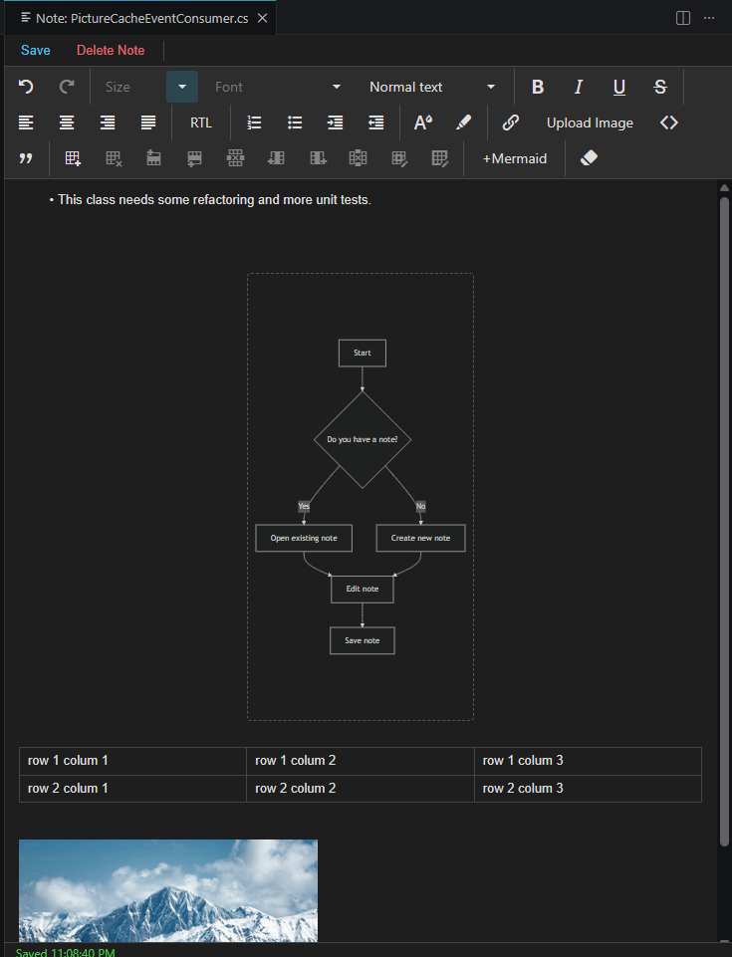The height and width of the screenshot is (957, 732).
Task: Toggle bold formatting
Action: 537,87
